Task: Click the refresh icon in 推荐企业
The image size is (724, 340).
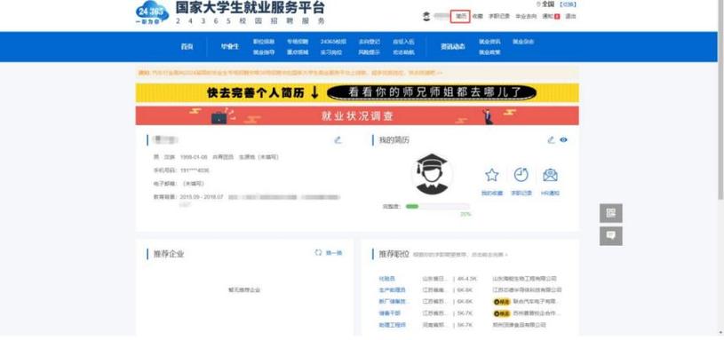Action: pyautogui.click(x=318, y=252)
